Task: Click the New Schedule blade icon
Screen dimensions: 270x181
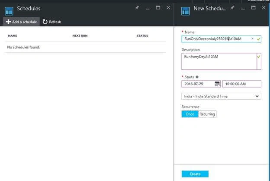Action: (x=186, y=11)
